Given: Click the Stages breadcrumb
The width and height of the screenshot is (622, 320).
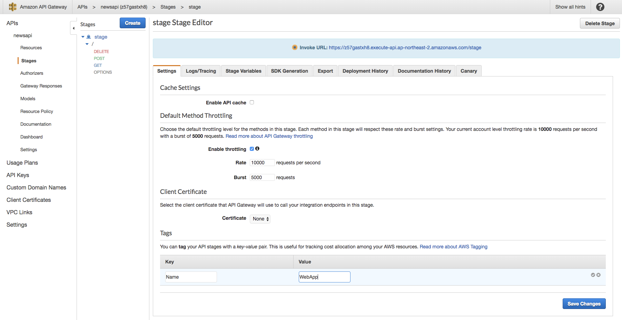Looking at the screenshot, I should 168,7.
